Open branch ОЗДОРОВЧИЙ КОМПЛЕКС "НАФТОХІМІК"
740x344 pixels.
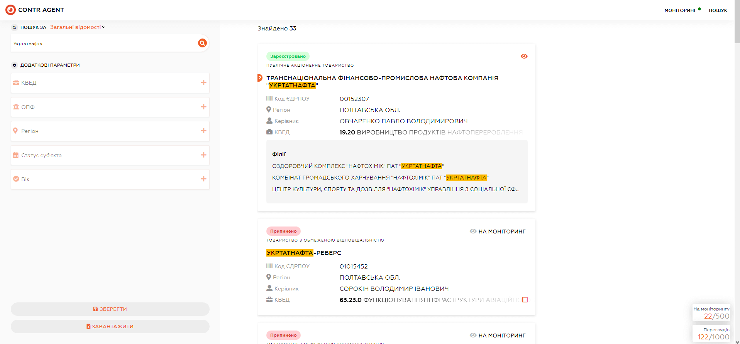click(x=358, y=166)
